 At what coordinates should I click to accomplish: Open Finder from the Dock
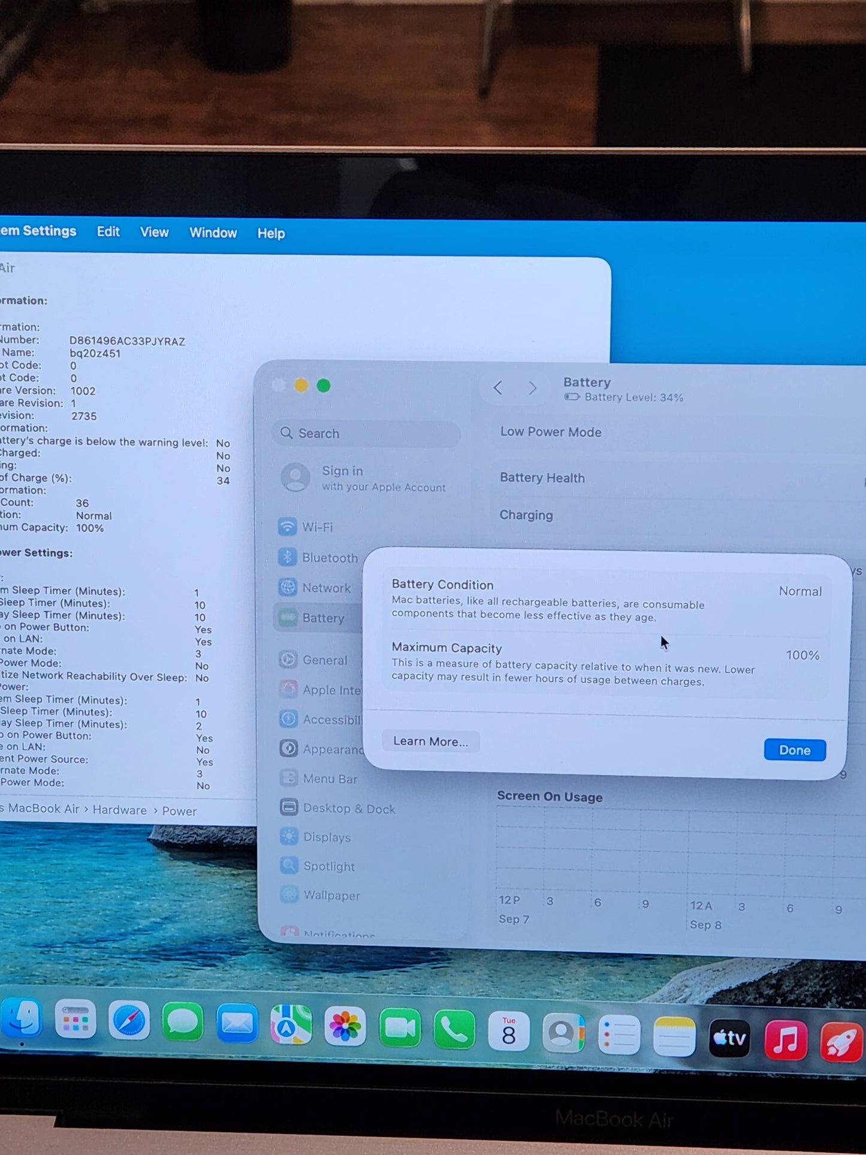click(22, 1019)
